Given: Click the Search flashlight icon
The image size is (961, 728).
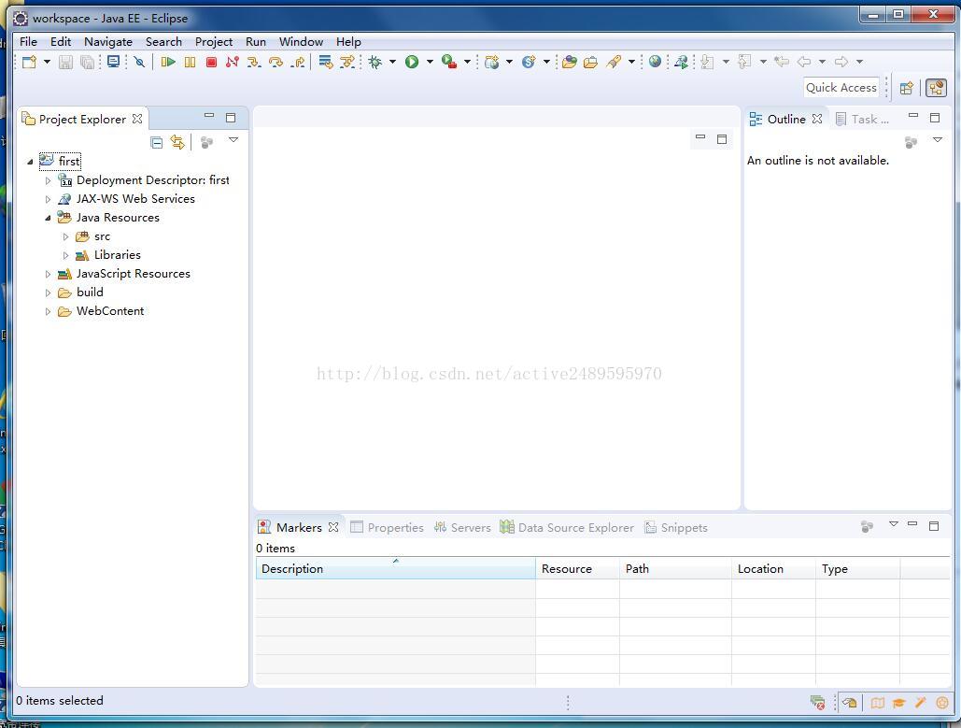Looking at the screenshot, I should pyautogui.click(x=614, y=62).
